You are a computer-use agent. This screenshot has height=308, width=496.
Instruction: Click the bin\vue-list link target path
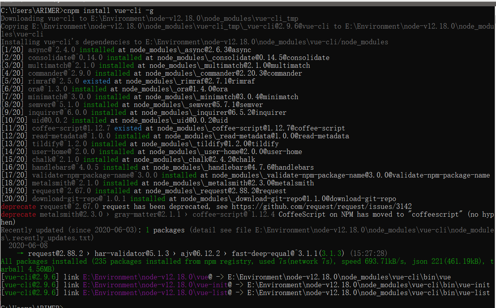pos(369,293)
